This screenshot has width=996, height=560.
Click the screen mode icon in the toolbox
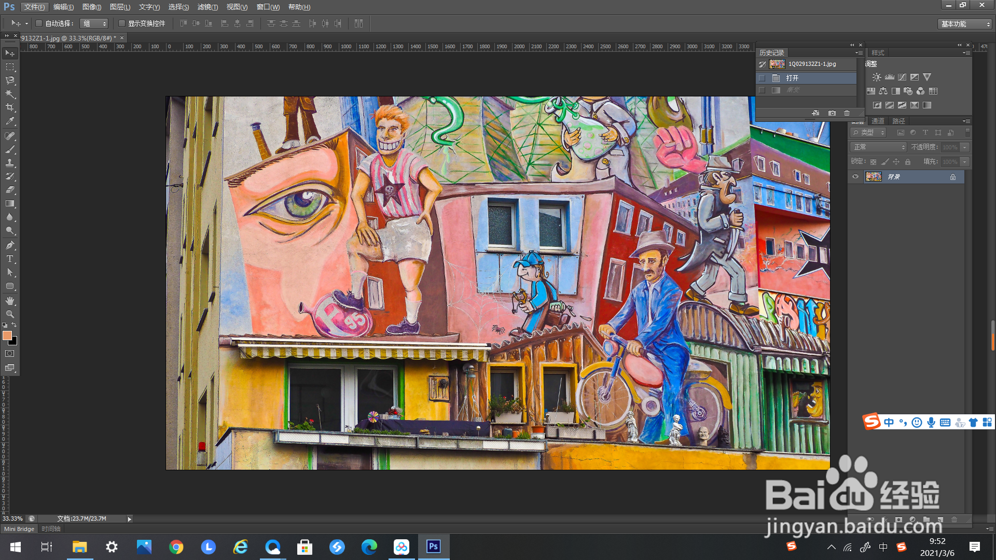point(10,368)
